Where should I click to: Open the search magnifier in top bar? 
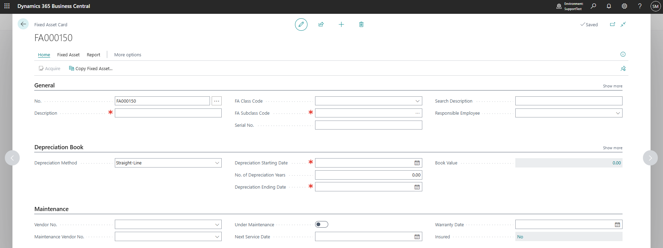[x=593, y=6]
